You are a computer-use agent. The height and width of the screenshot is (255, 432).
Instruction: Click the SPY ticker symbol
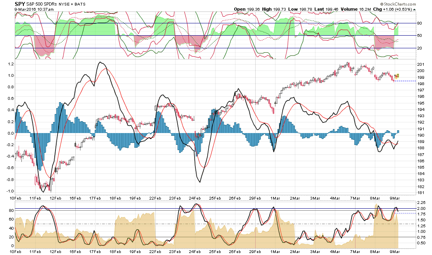(x=20, y=4)
